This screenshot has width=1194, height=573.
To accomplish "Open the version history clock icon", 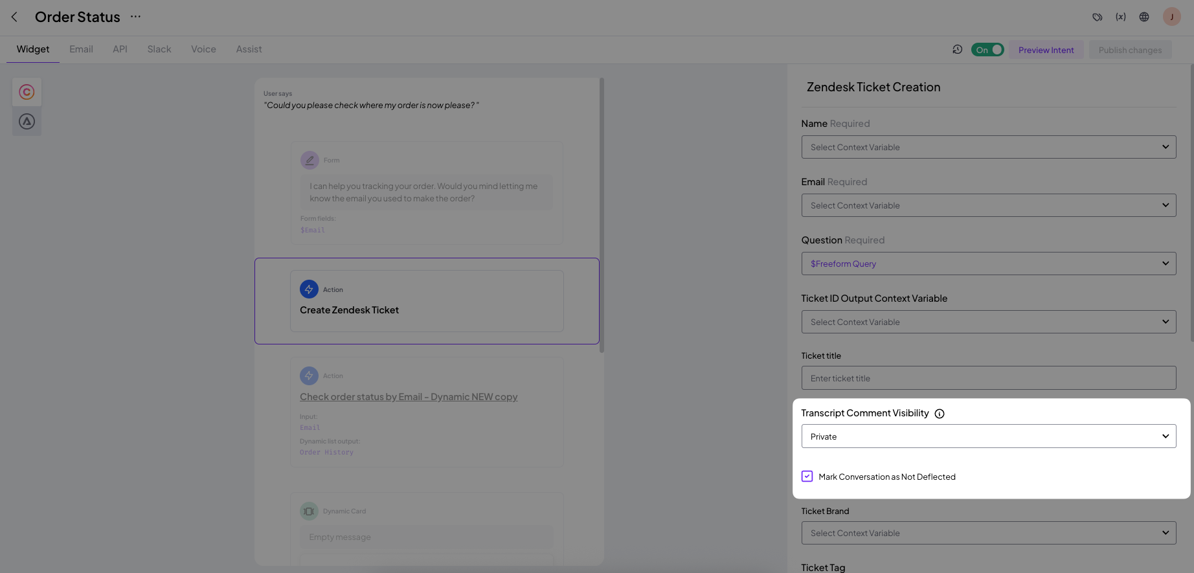I will pos(957,49).
